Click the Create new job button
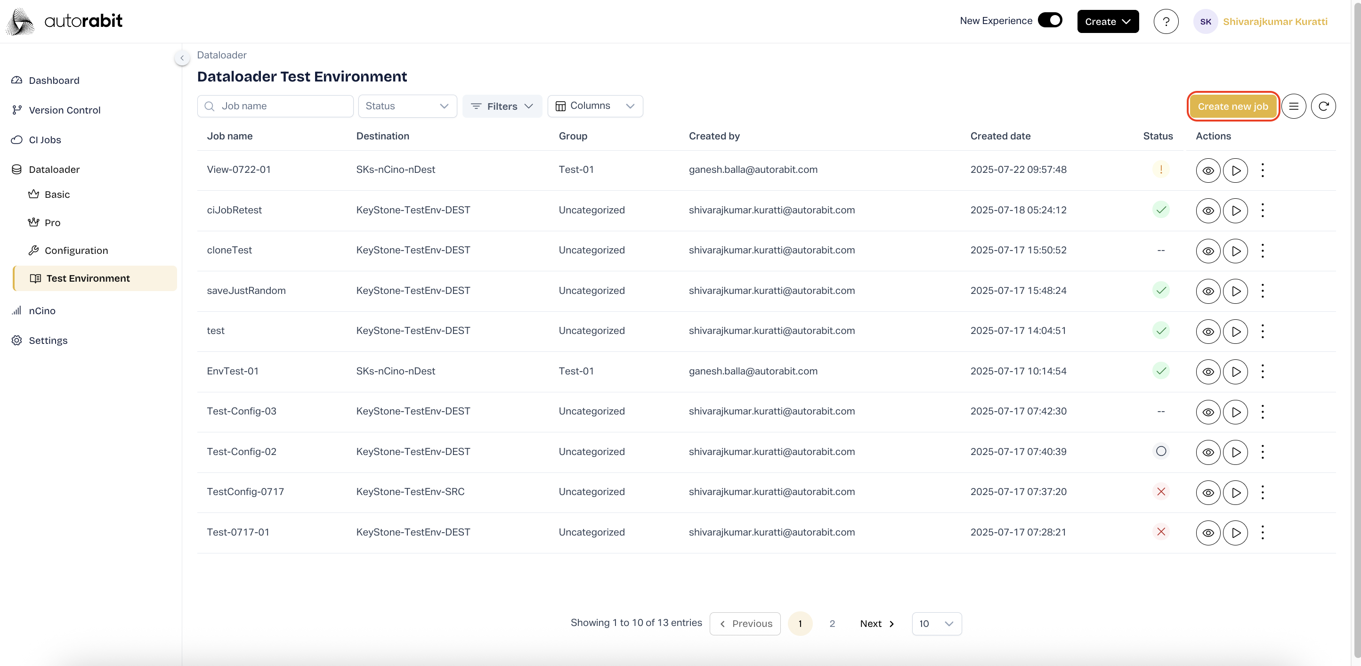1361x666 pixels. [x=1232, y=106]
